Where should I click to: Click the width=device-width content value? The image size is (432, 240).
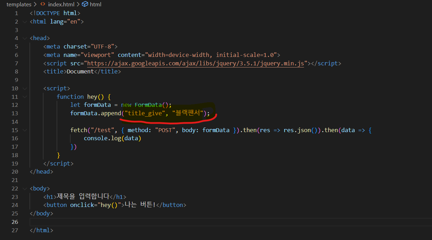179,55
